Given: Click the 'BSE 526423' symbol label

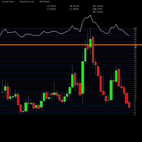Looking at the screenshot, I should point(45,2).
